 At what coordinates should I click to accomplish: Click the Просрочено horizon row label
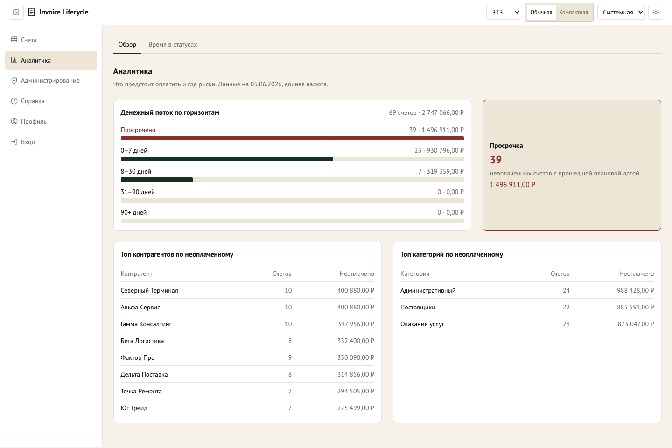click(x=138, y=130)
